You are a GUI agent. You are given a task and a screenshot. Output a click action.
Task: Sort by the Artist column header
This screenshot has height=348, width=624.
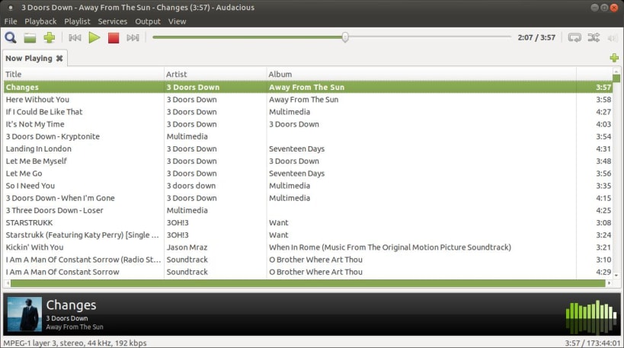pos(215,74)
